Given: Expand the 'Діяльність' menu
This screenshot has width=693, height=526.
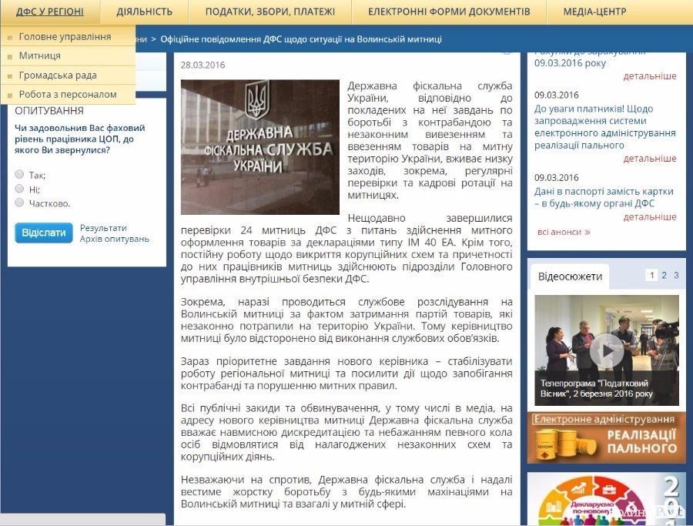Looking at the screenshot, I should coord(144,12).
